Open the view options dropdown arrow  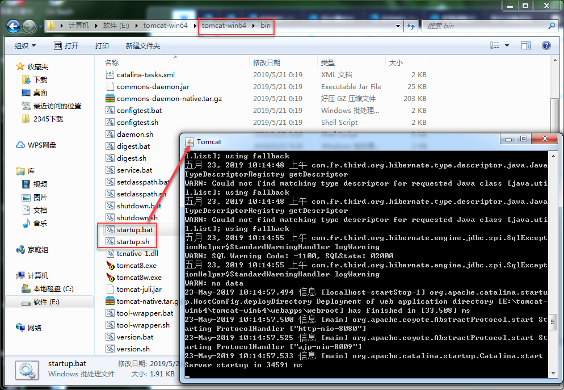tap(507, 45)
